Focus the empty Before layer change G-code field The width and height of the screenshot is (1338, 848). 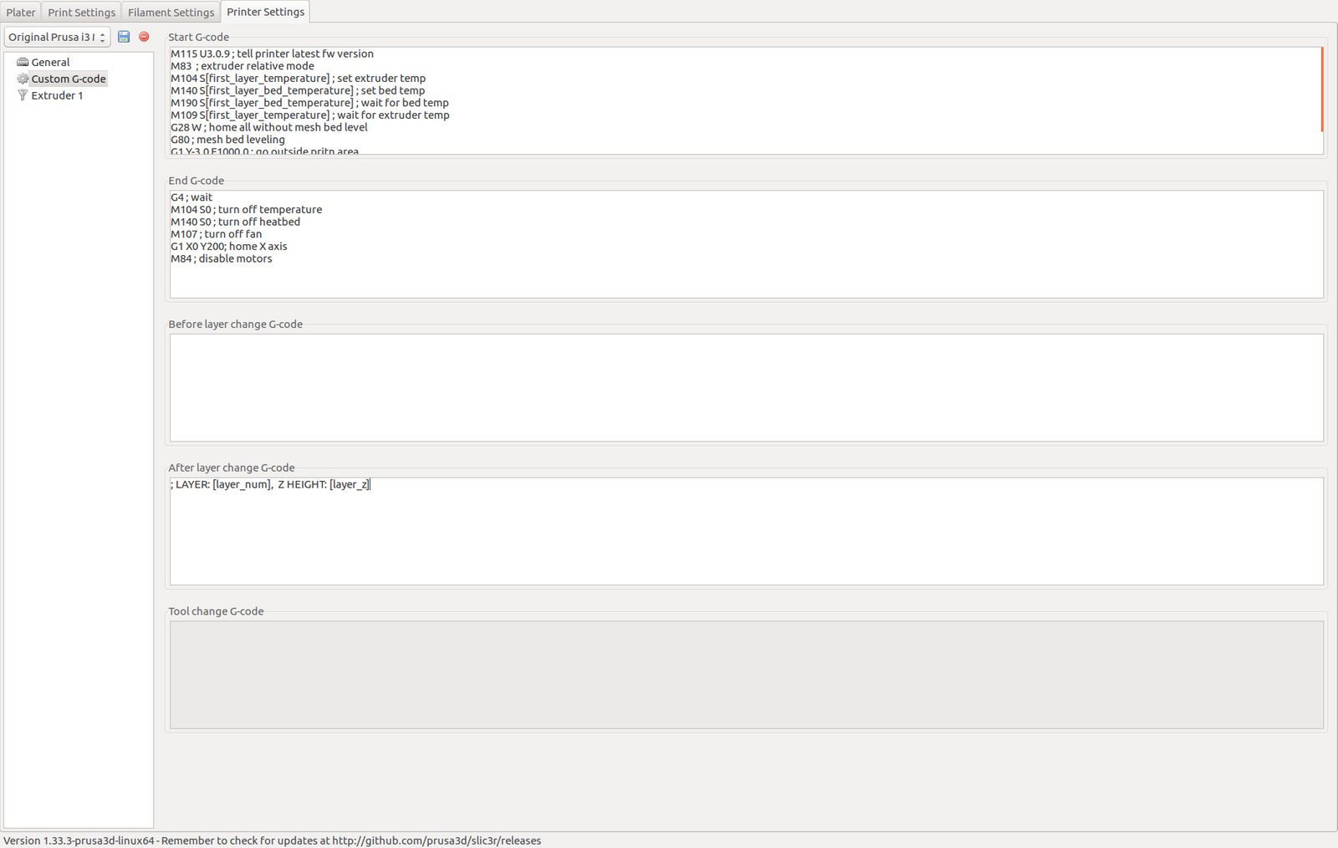(x=746, y=387)
